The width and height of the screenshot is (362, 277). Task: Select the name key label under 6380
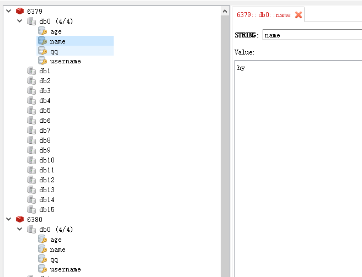(x=58, y=249)
